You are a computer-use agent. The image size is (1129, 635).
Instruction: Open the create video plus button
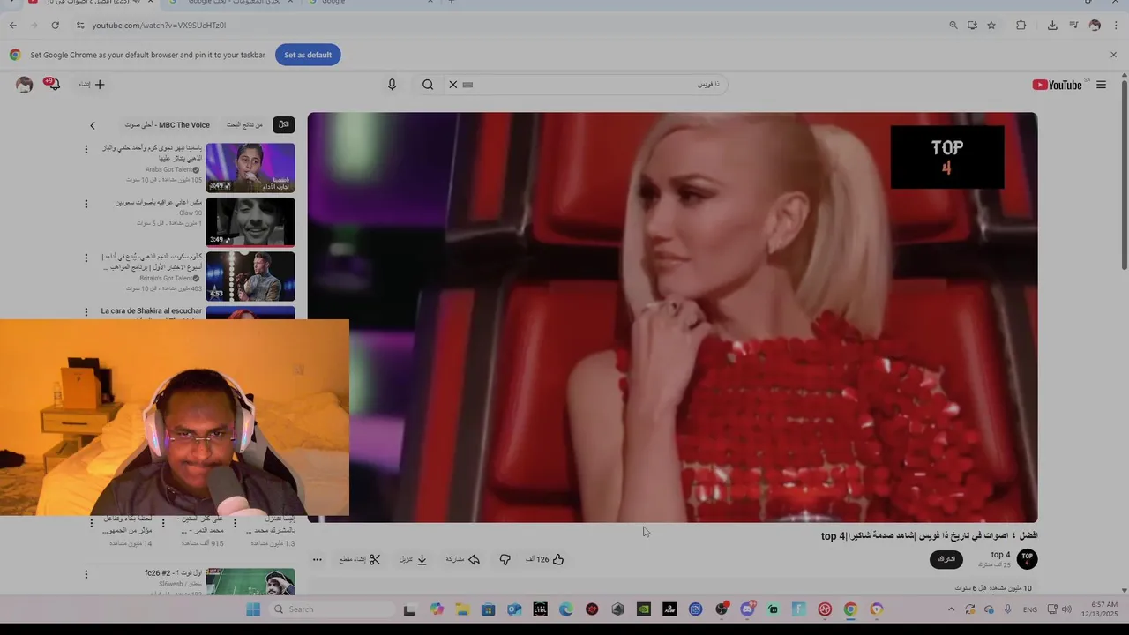point(92,85)
